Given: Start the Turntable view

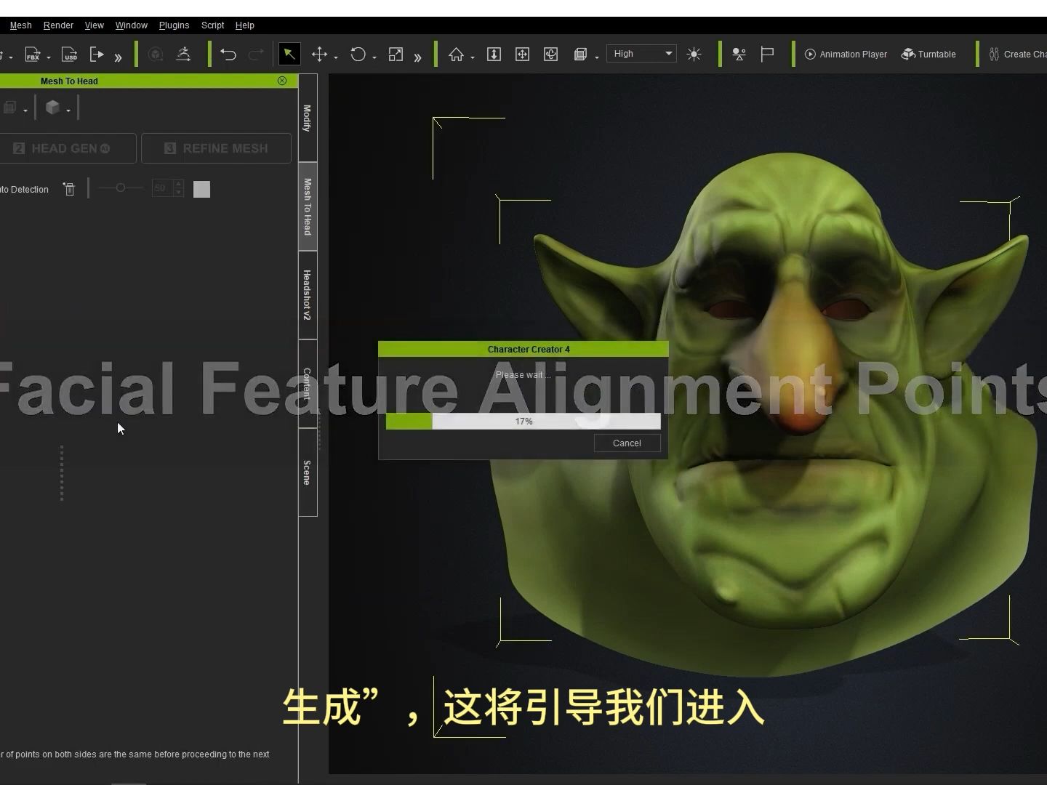Looking at the screenshot, I should coord(928,55).
